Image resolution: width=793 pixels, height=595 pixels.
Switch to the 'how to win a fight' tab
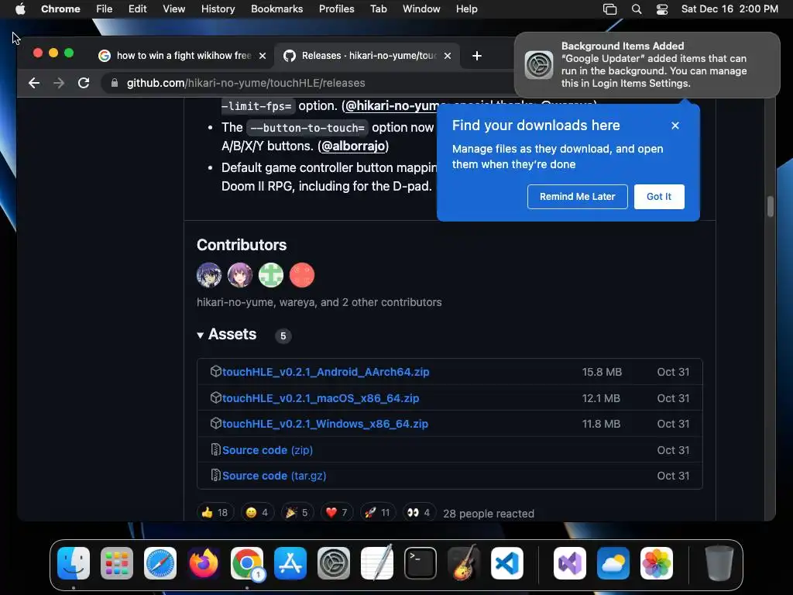(x=182, y=56)
